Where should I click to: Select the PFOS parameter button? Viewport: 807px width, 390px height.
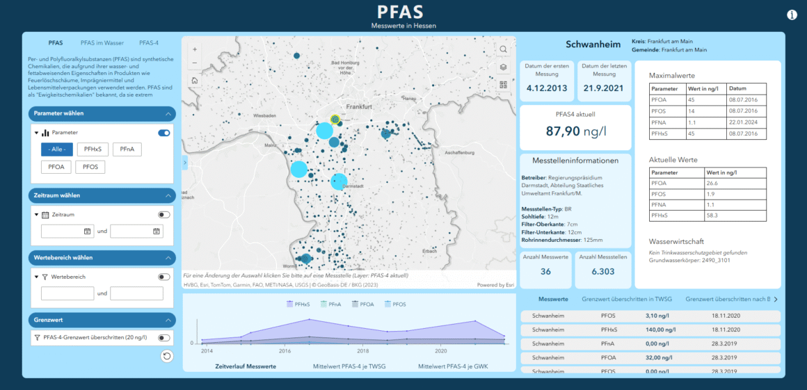pyautogui.click(x=90, y=168)
